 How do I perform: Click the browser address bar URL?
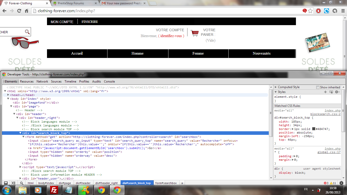pos(66,11)
